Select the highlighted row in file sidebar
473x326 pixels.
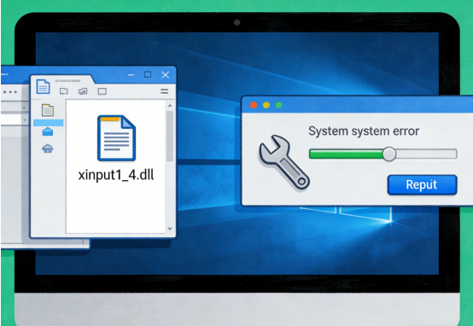pos(49,123)
